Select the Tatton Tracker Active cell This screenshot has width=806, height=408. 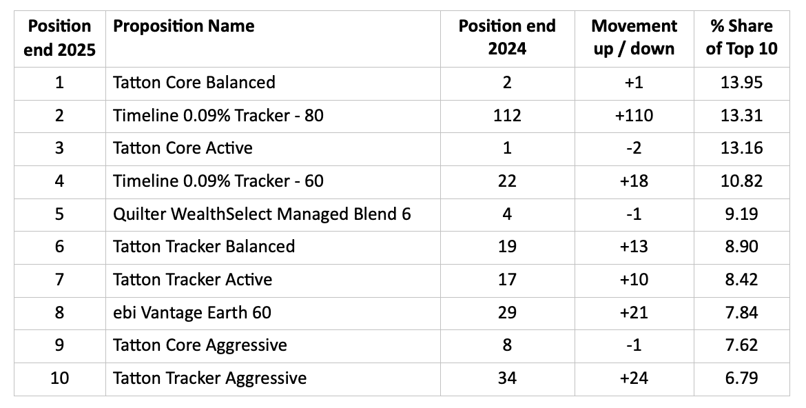point(193,280)
